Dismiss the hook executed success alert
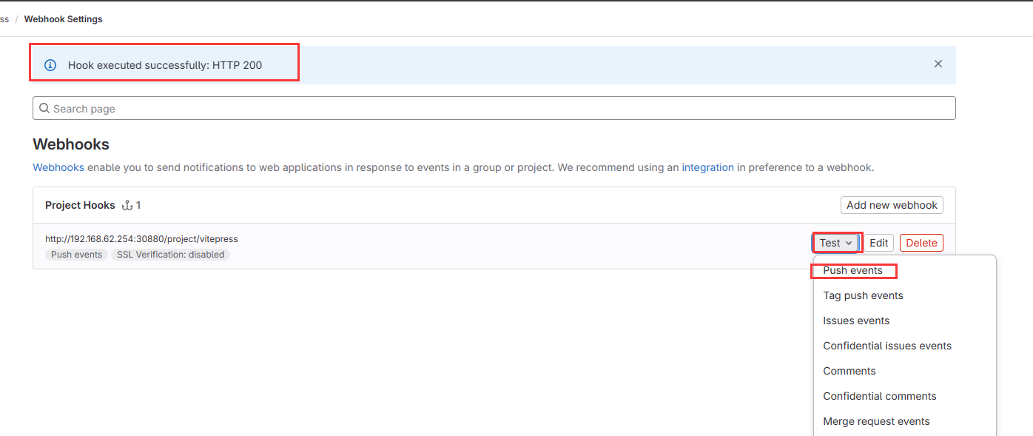The height and width of the screenshot is (436, 1033). click(938, 64)
